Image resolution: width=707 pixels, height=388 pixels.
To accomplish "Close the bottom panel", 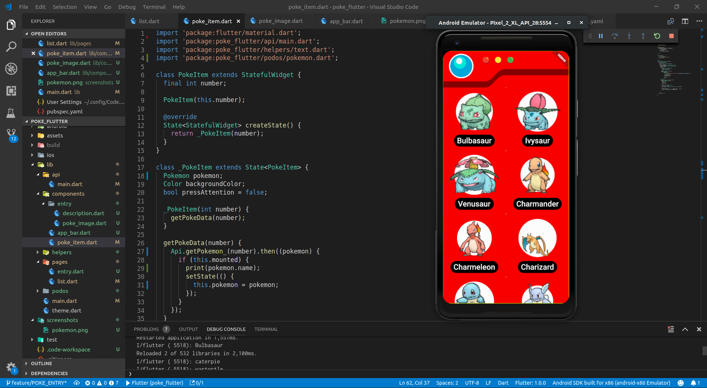I will point(699,329).
